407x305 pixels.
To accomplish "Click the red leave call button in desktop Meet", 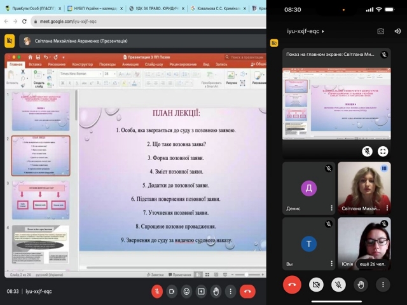I will click(x=247, y=291).
